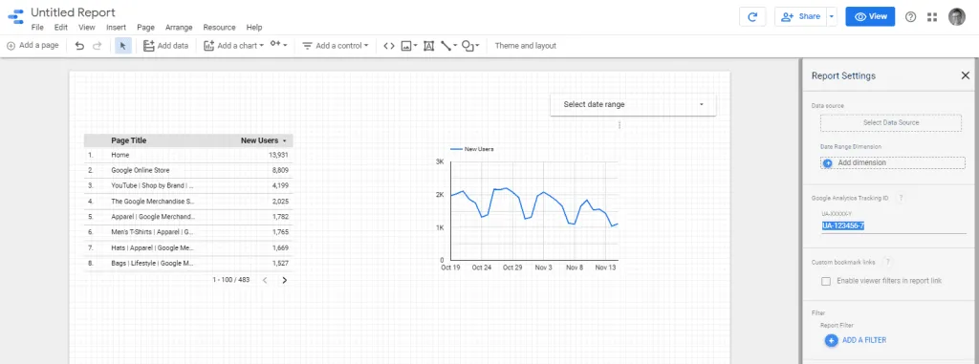The height and width of the screenshot is (364, 979).
Task: Open the Google apps grid icon
Action: click(x=932, y=17)
